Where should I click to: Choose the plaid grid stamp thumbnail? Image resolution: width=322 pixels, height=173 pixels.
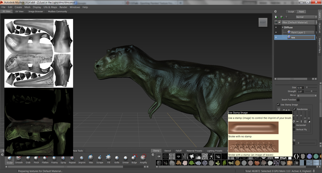coord(172,156)
